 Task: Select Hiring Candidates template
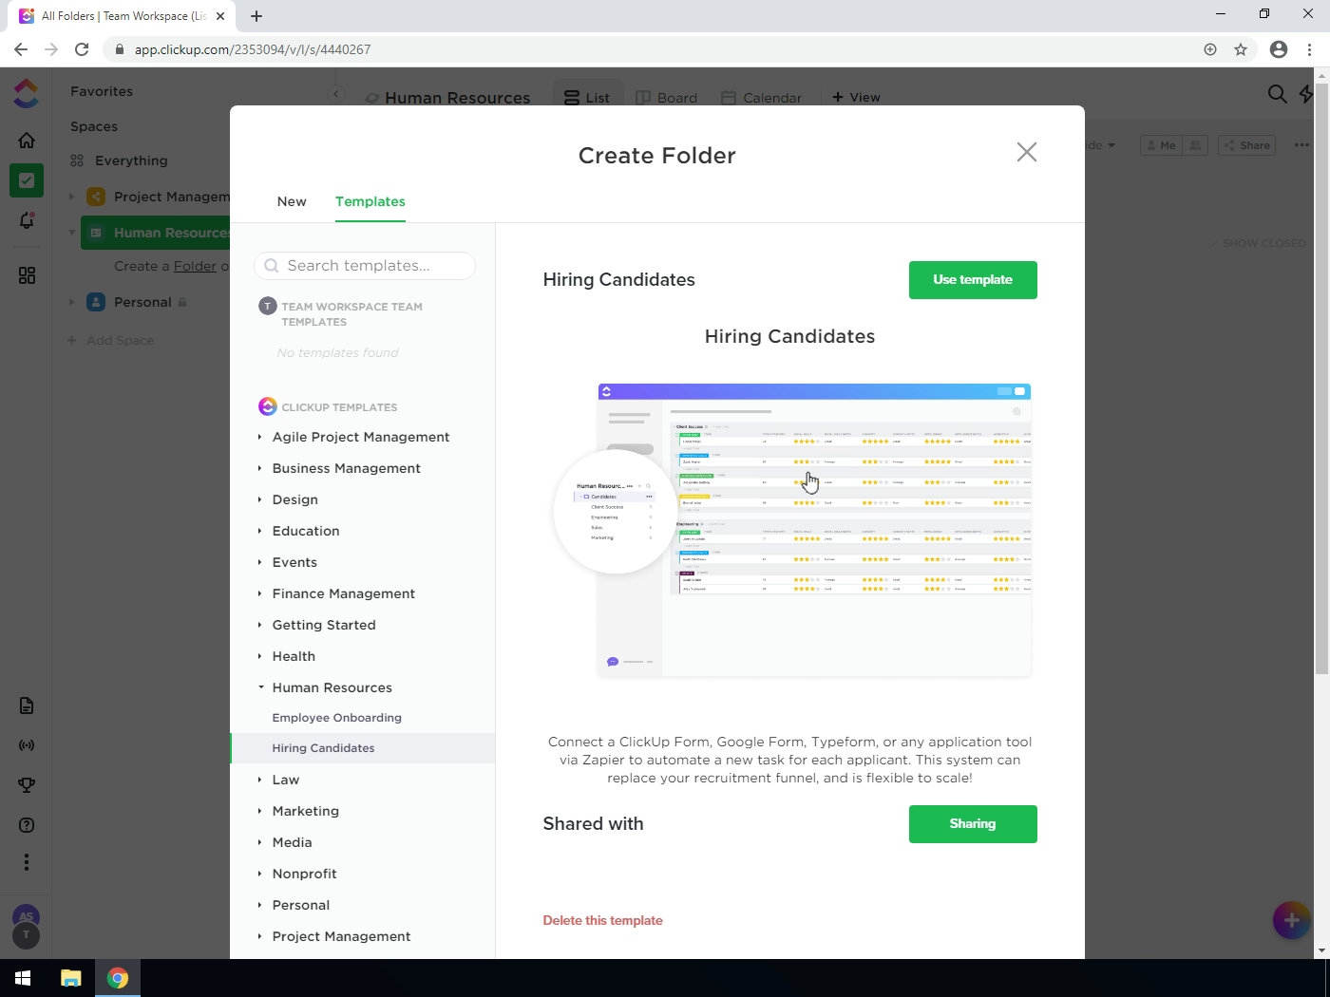pos(363,748)
